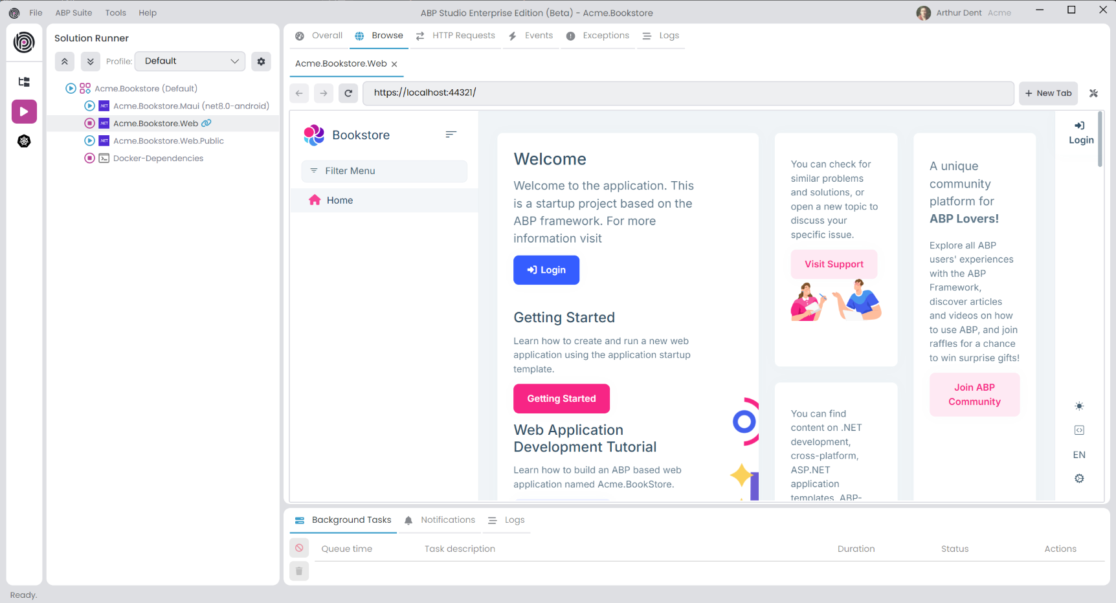Open the ABP Suite menu
This screenshot has width=1116, height=603.
(74, 13)
